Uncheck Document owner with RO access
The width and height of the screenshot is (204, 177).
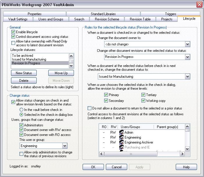21,135
